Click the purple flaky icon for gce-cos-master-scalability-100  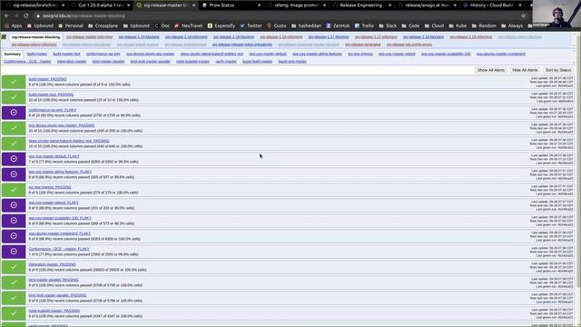[14, 221]
